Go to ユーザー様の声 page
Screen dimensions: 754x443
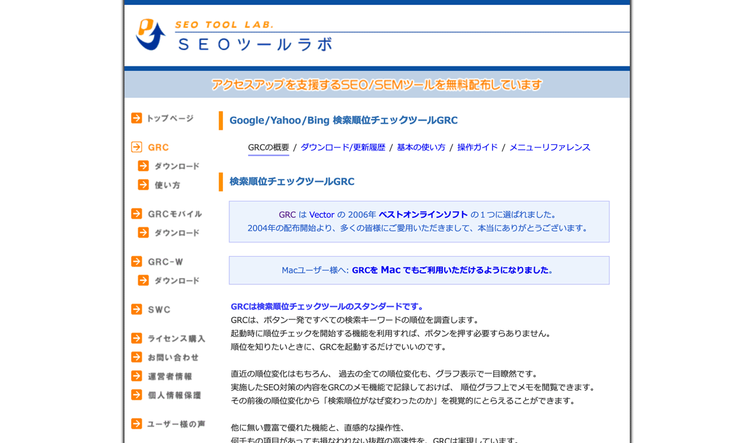pos(177,424)
